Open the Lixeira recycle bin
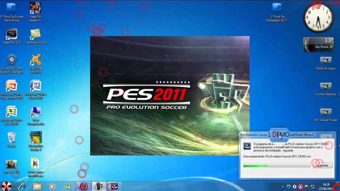This screenshot has width=340, height=191. [x=11, y=140]
